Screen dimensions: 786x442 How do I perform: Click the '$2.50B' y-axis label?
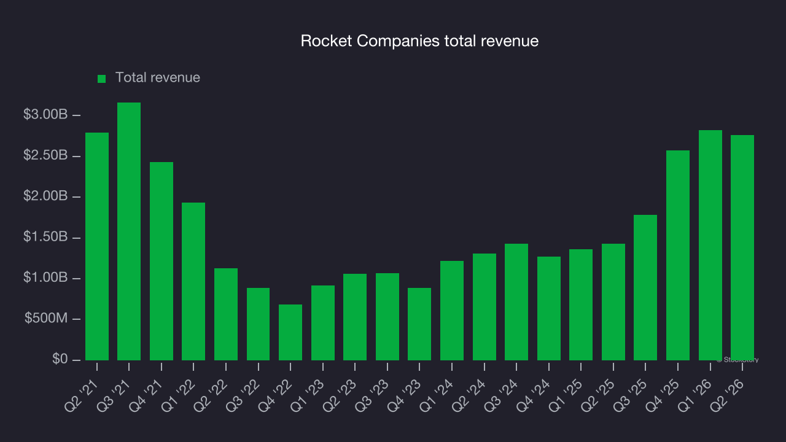pos(45,156)
